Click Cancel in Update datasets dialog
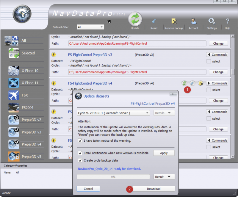The width and height of the screenshot is (238, 197). coord(88,189)
